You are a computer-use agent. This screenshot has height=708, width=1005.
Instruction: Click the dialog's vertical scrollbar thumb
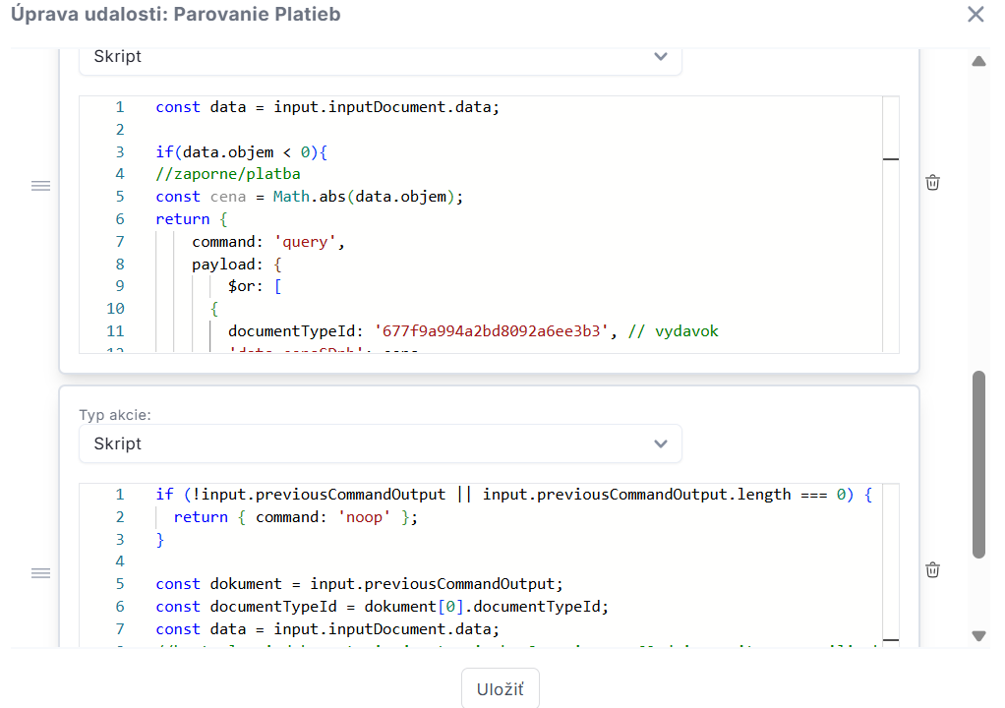click(x=978, y=464)
